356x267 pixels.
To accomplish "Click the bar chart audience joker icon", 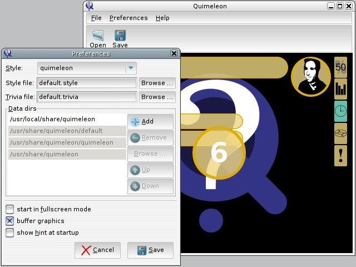I will click(x=340, y=89).
